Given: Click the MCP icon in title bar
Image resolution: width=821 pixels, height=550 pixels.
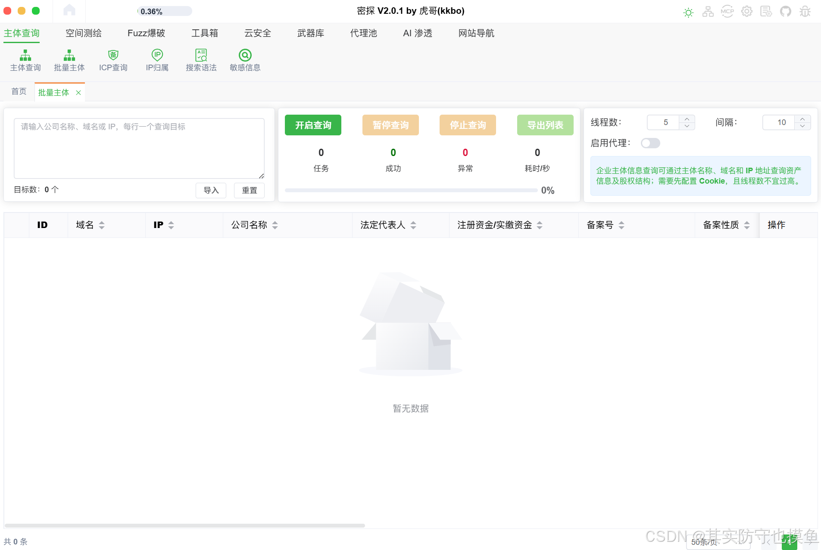Looking at the screenshot, I should coord(727,12).
